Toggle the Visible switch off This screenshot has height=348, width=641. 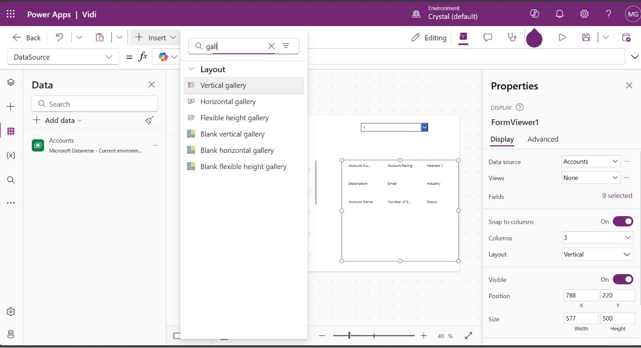pyautogui.click(x=623, y=279)
